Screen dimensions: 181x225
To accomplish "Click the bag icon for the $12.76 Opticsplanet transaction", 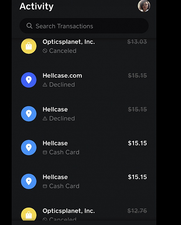I will [29, 215].
